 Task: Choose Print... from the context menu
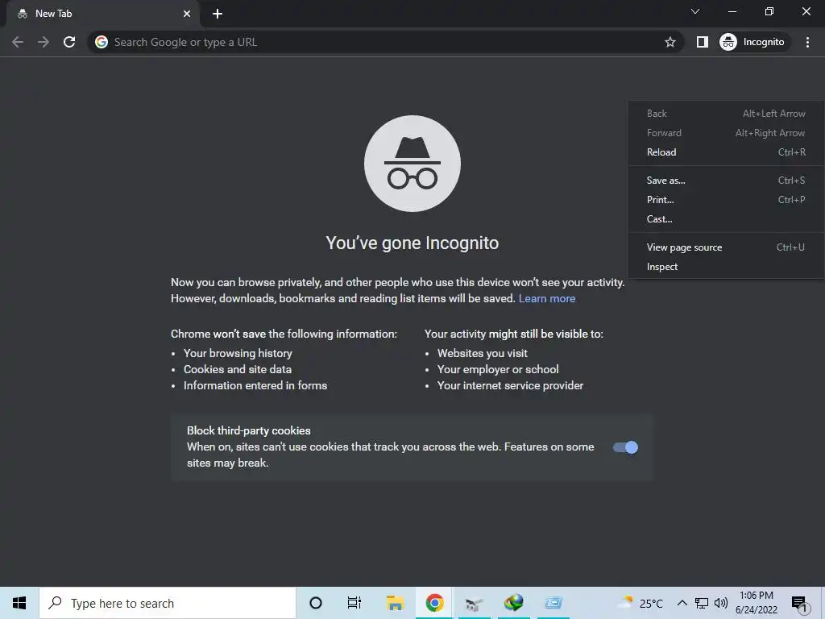tap(726, 200)
